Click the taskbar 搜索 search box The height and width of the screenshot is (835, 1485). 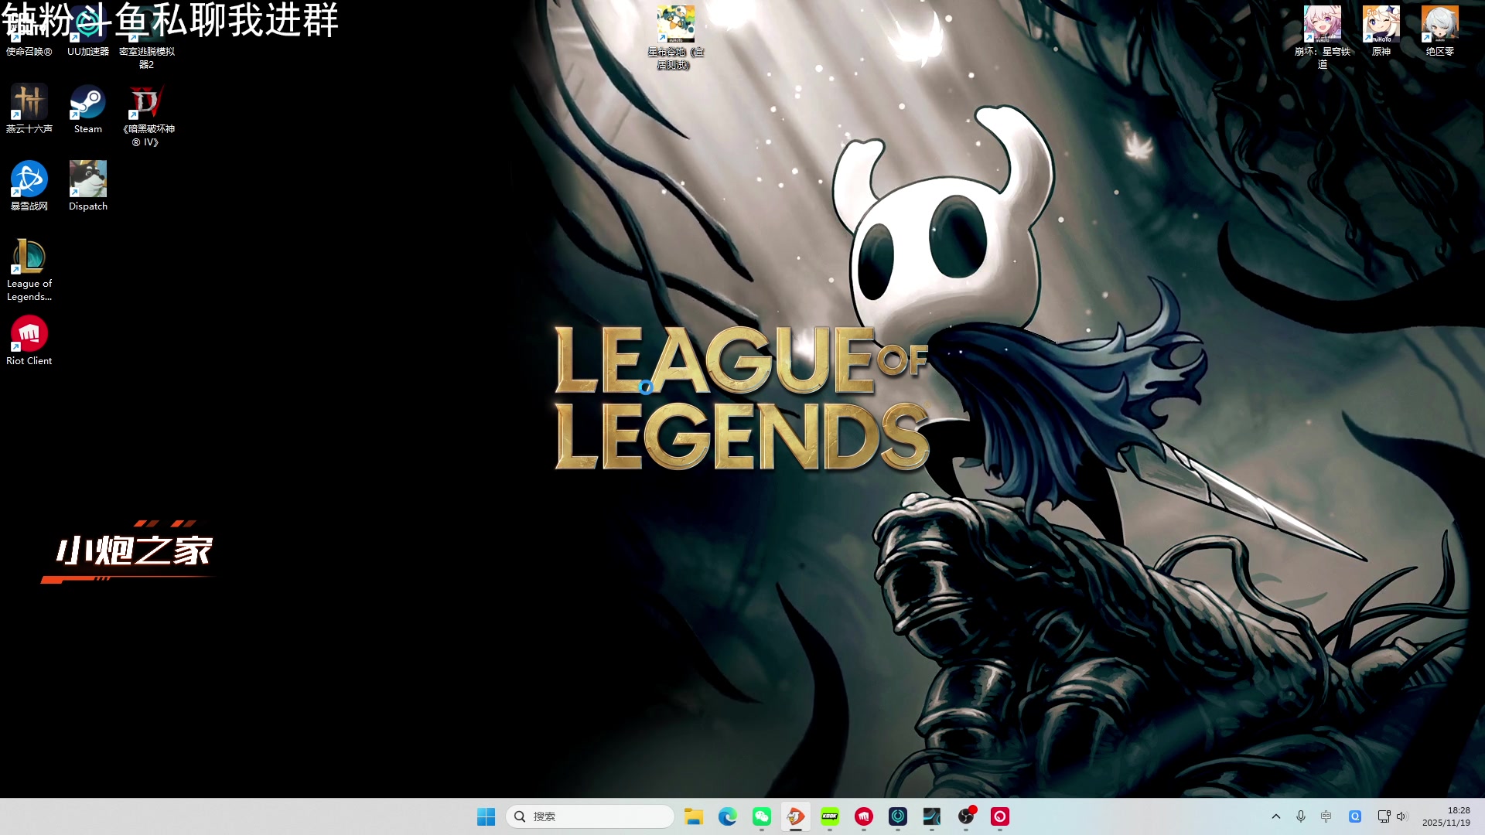[x=590, y=816]
